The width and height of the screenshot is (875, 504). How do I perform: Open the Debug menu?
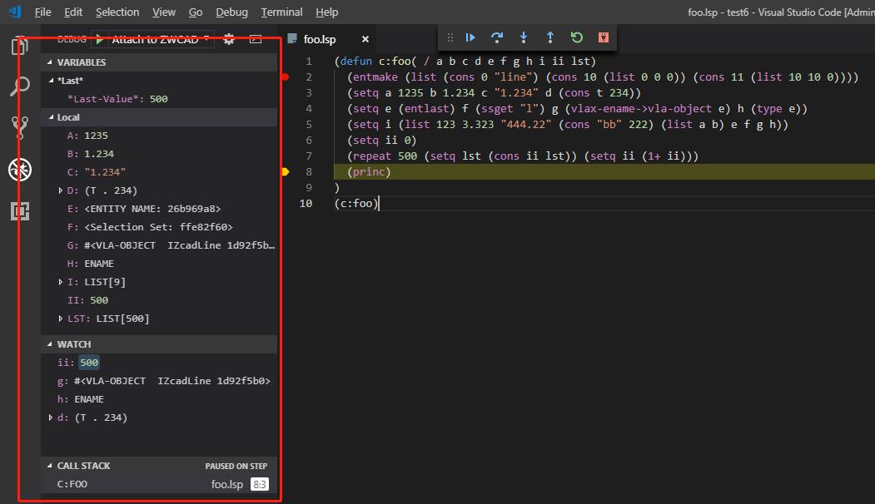(x=231, y=12)
